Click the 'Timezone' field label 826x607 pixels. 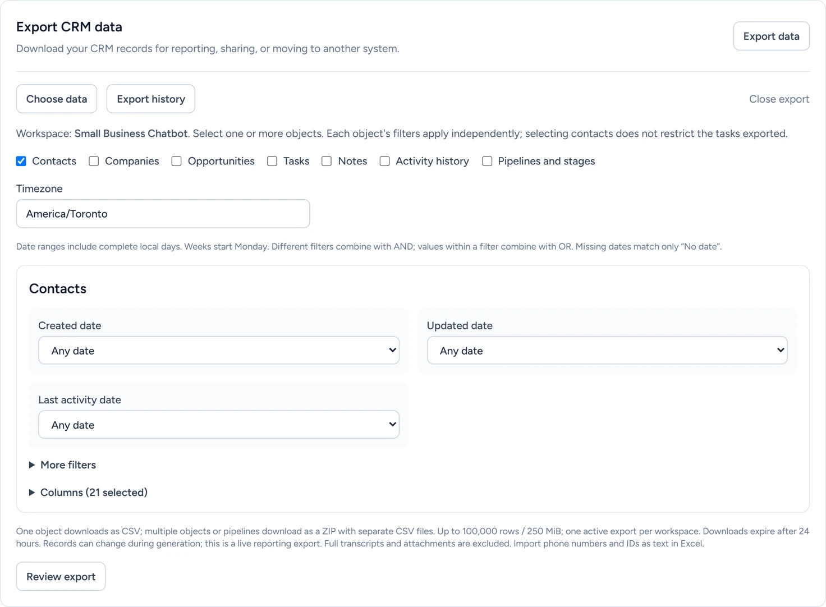pyautogui.click(x=39, y=188)
